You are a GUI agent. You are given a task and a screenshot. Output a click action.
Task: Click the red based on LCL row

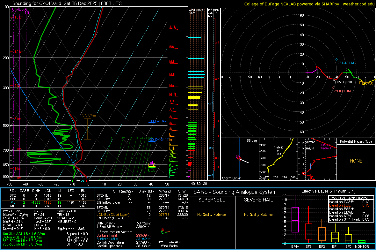[349, 205]
